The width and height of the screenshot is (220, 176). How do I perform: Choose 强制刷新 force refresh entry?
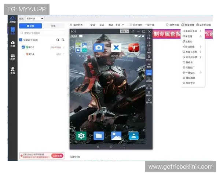tap(189, 78)
